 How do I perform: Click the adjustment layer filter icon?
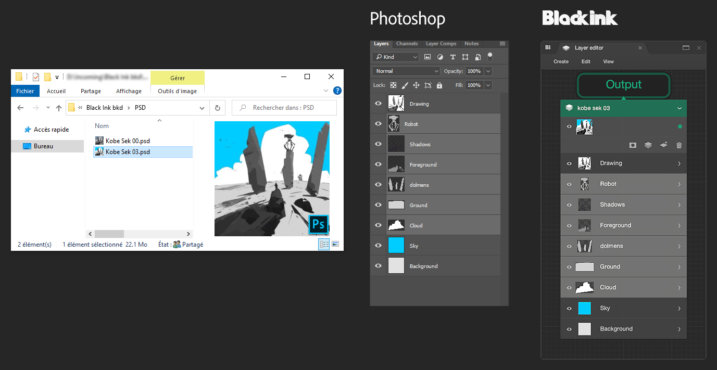[x=440, y=57]
